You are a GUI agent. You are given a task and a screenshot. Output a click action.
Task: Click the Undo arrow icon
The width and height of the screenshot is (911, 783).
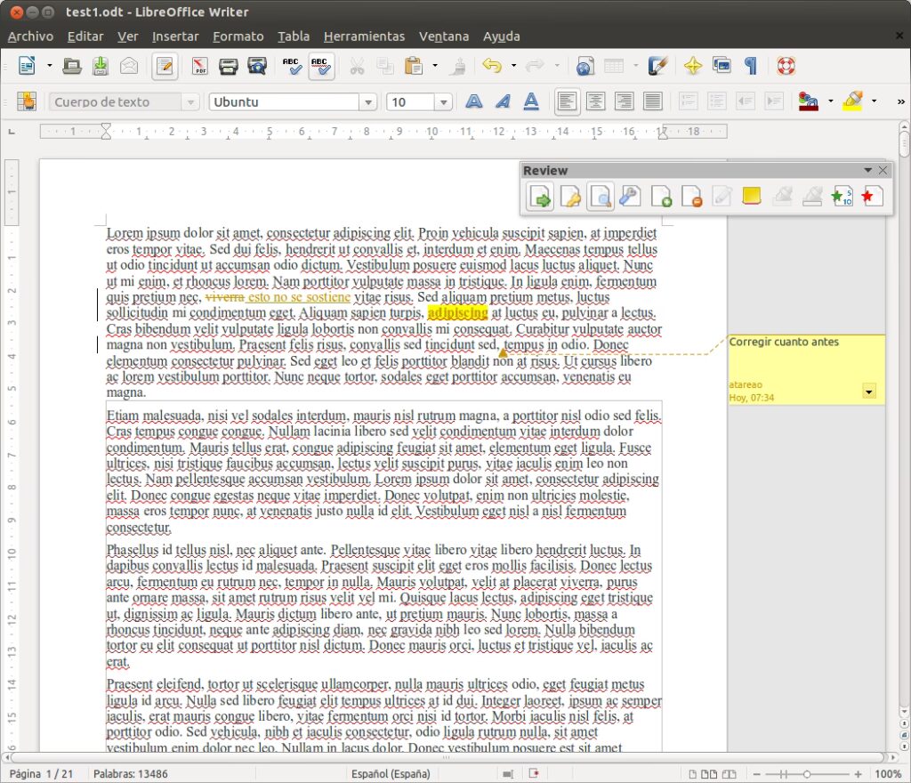[x=491, y=66]
